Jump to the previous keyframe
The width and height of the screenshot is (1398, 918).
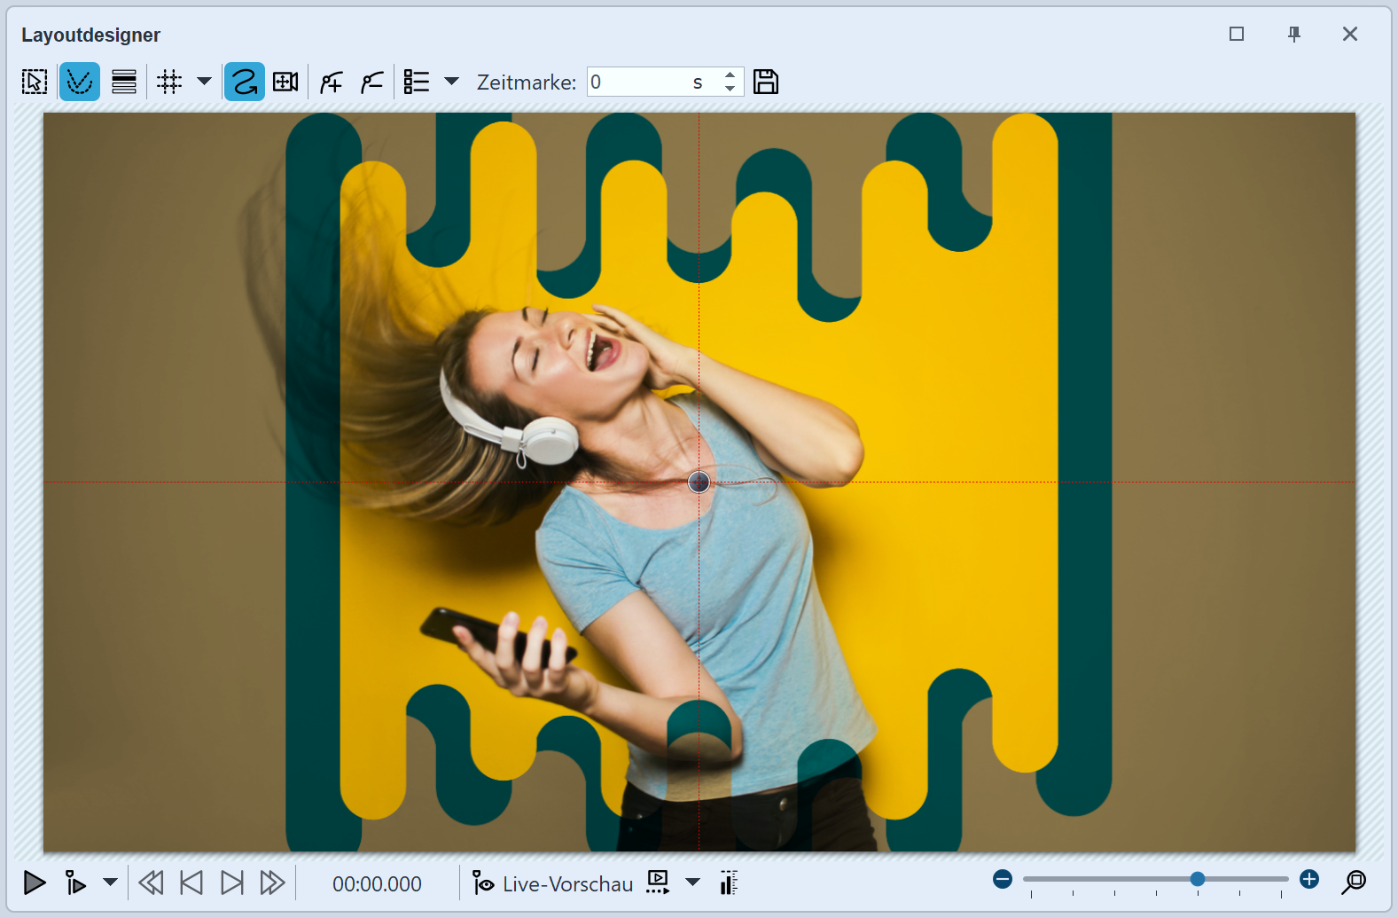tap(191, 883)
